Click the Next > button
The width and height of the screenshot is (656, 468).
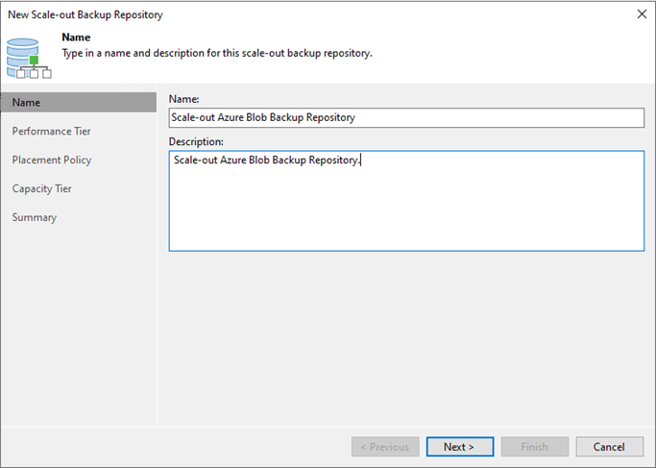tap(460, 447)
